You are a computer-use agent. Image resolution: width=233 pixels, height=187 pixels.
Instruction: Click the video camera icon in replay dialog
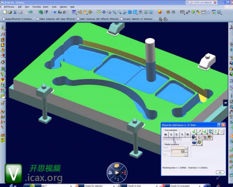[194, 137]
